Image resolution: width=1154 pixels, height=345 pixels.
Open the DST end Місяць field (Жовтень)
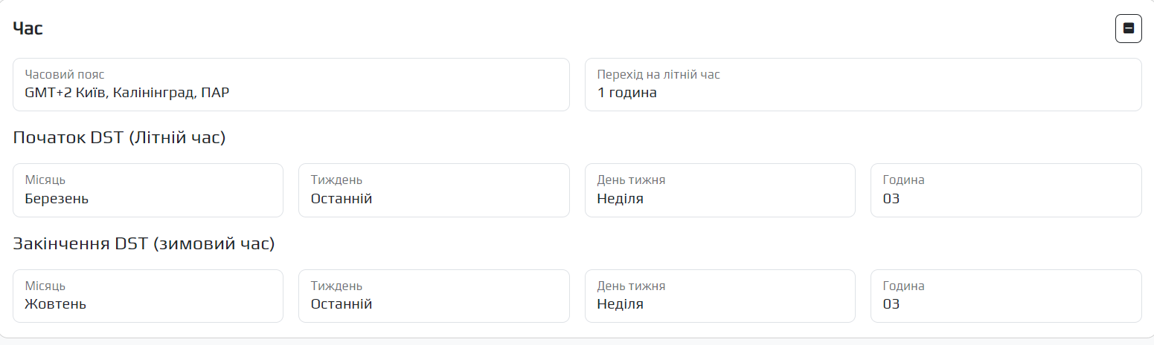pos(148,295)
